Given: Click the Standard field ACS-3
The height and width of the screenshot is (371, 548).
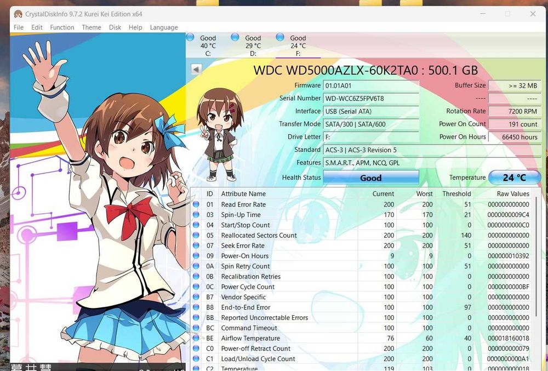Looking at the screenshot, I should (x=432, y=150).
